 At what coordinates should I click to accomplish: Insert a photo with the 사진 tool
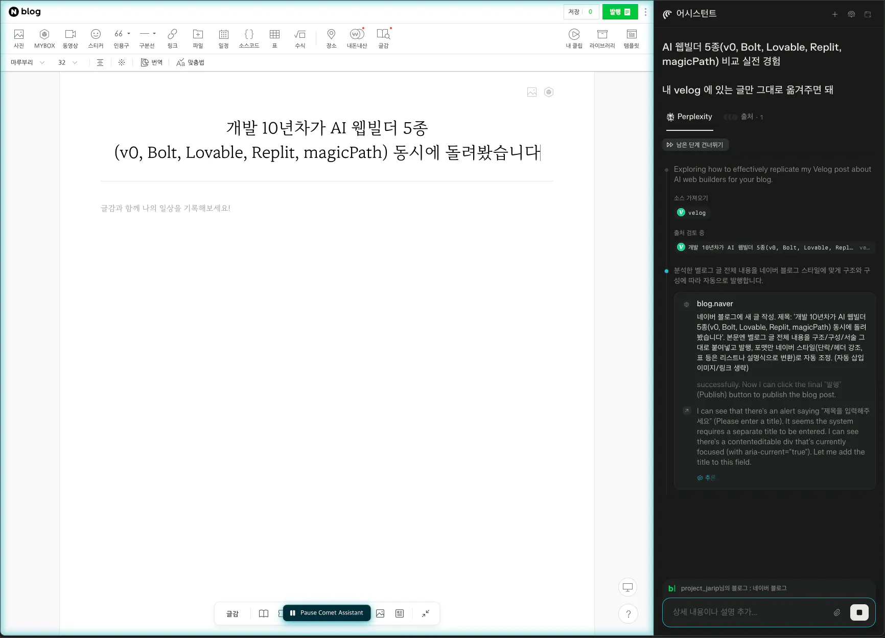(x=19, y=38)
